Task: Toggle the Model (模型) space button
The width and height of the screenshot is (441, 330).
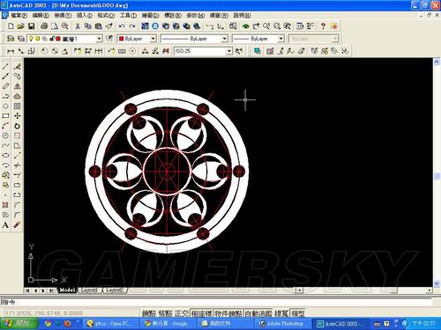Action: [x=297, y=313]
